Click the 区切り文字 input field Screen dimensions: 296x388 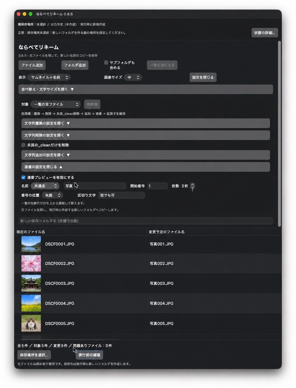[x=121, y=195]
